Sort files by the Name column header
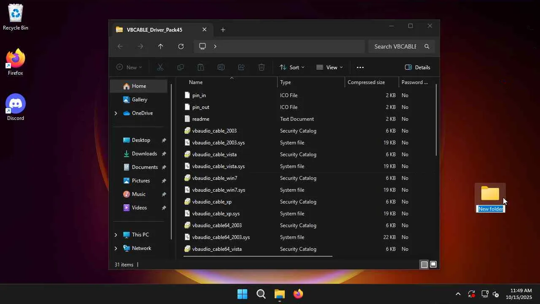Viewport: 540px width, 304px height. (x=230, y=82)
